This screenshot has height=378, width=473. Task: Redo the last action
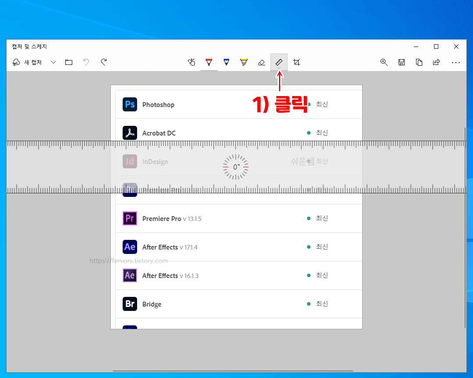[104, 62]
